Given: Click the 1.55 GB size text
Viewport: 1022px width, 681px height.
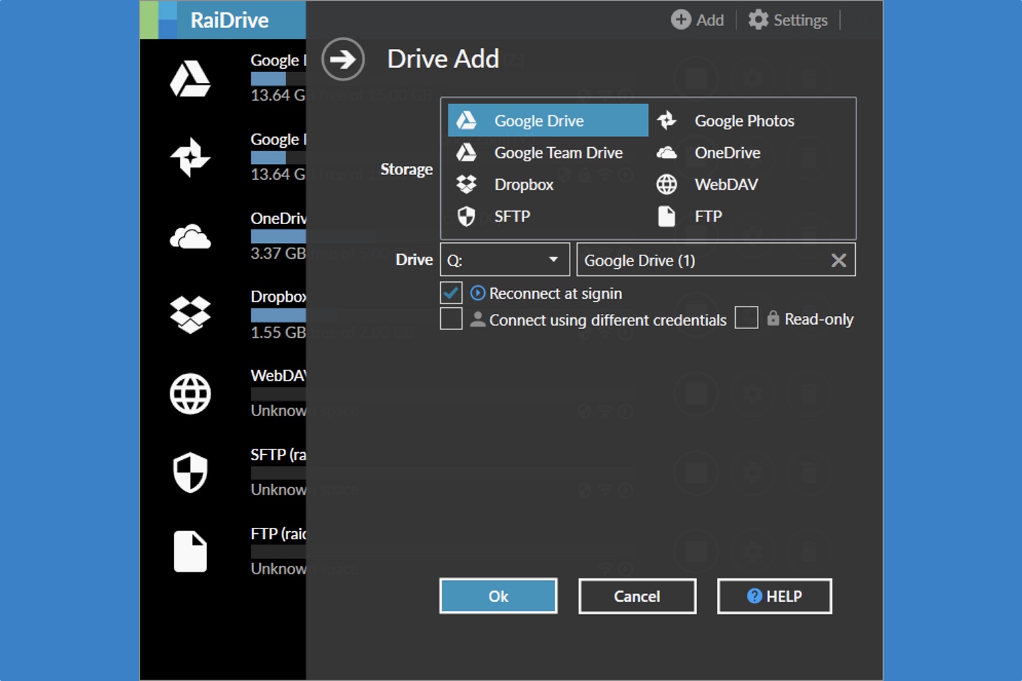Looking at the screenshot, I should tap(278, 332).
